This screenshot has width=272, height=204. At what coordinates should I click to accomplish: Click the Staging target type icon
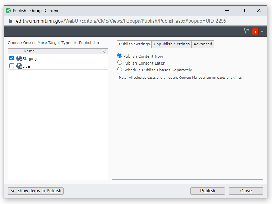pyautogui.click(x=19, y=59)
